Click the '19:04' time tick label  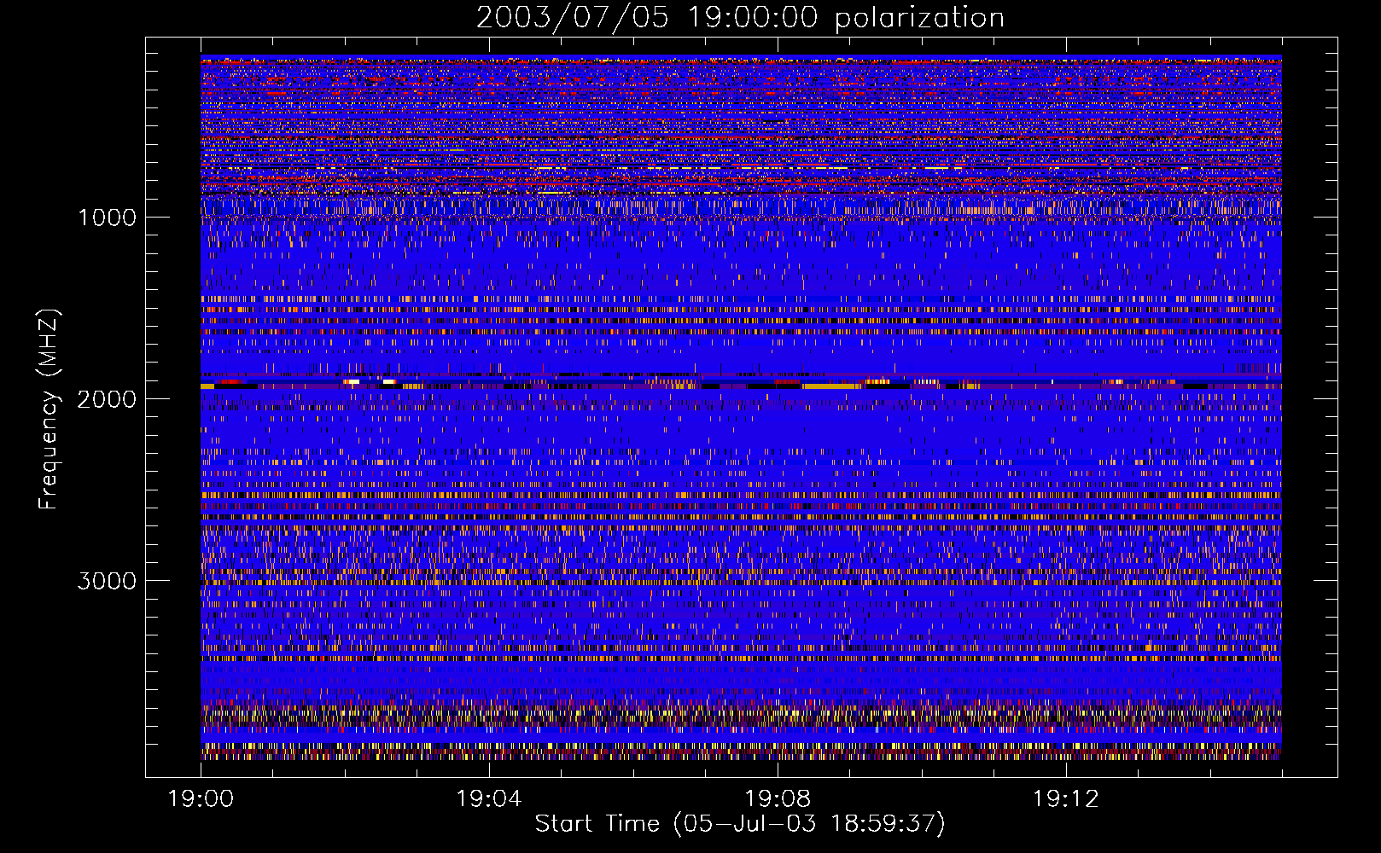[489, 799]
